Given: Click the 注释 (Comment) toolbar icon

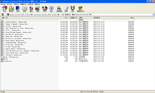Looking at the screenshot, I should point(66,9).
